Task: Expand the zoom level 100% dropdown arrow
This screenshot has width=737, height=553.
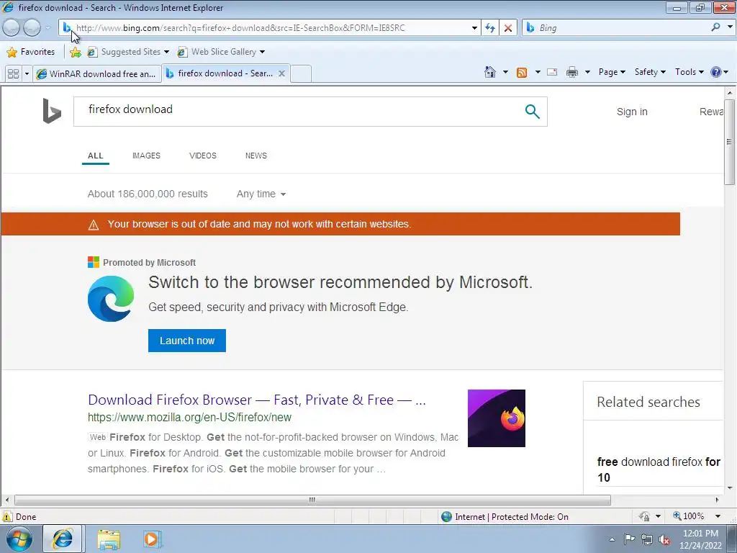Action: 718,516
